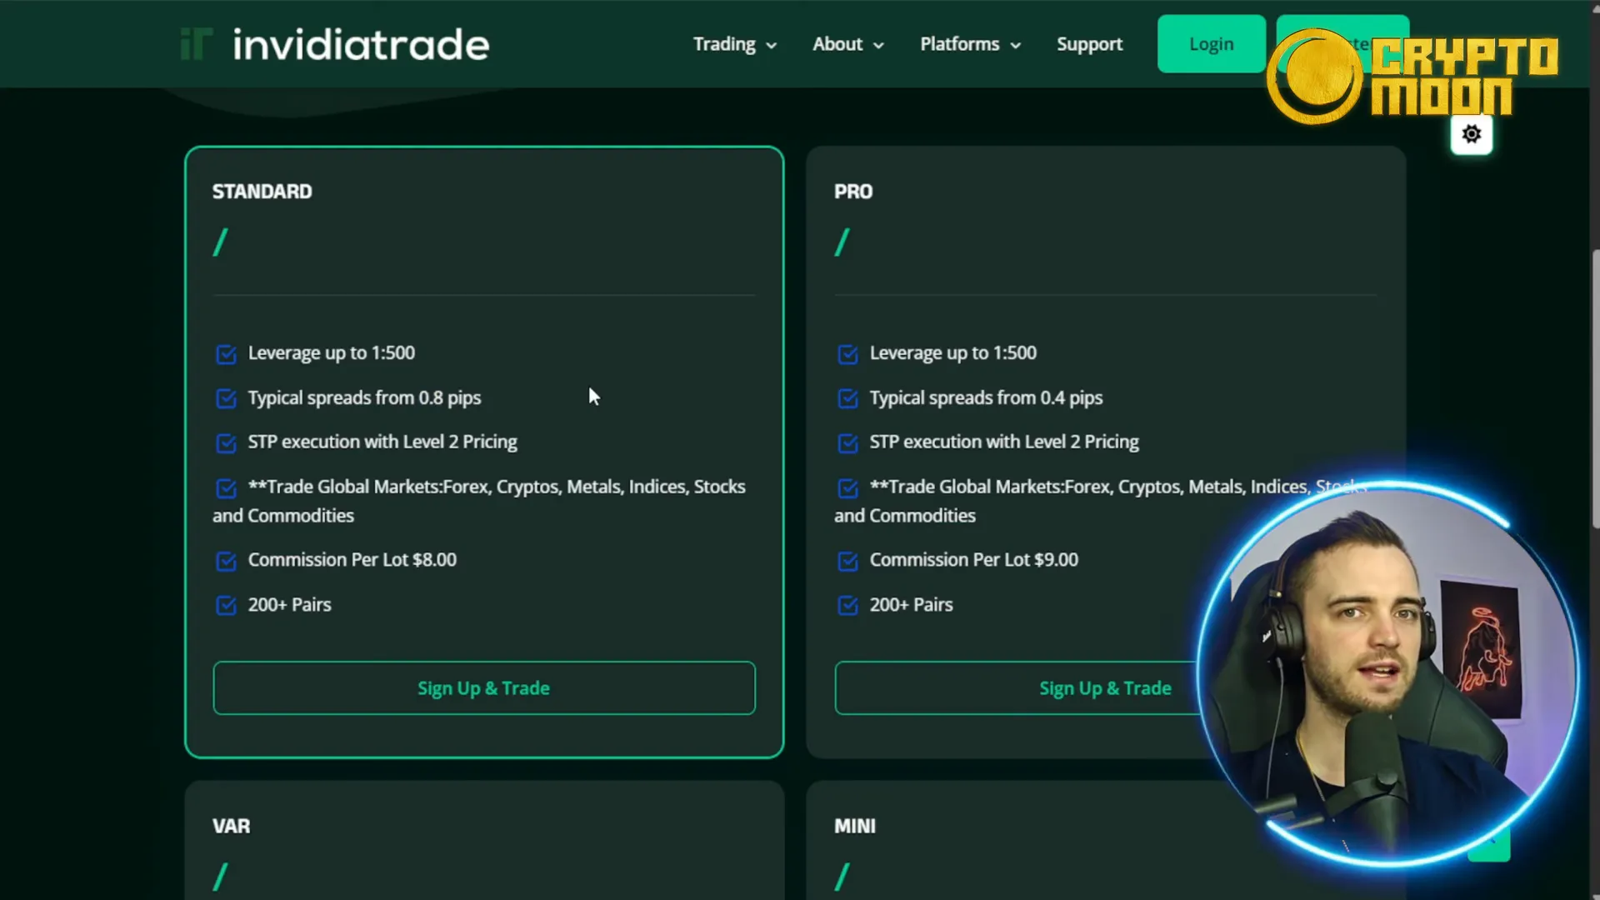Click Standard's Leverage up to 1:500 check icon
The height and width of the screenshot is (900, 1600).
226,354
